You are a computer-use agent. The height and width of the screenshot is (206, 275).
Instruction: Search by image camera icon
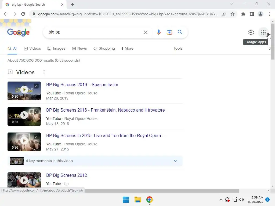click(x=169, y=32)
